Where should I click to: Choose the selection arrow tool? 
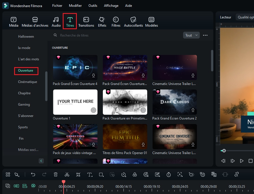pos(17,174)
